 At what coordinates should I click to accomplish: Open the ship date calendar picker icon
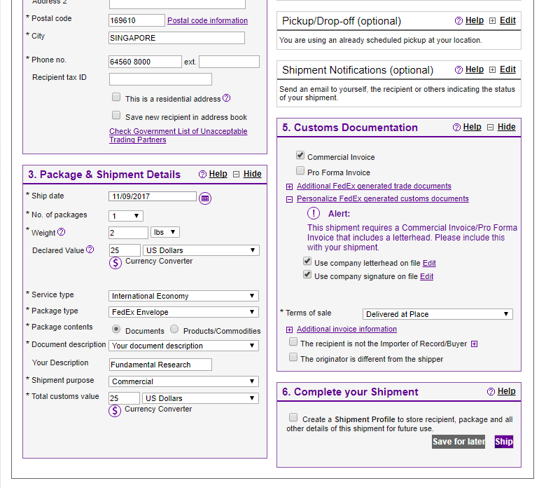pos(205,198)
